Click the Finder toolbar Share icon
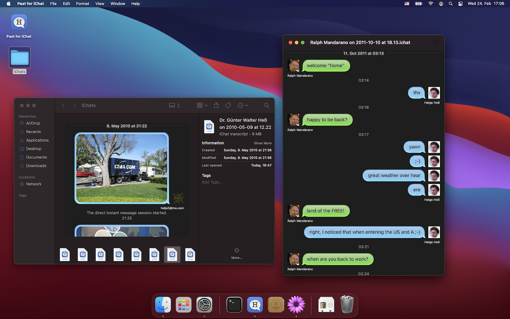The image size is (510, 319). (x=216, y=105)
